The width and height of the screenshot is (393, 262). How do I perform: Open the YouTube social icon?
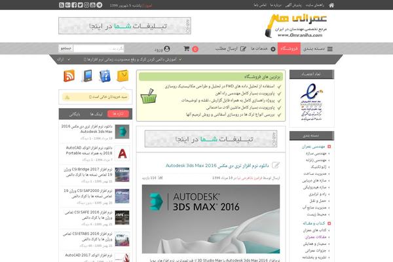tap(93, 5)
